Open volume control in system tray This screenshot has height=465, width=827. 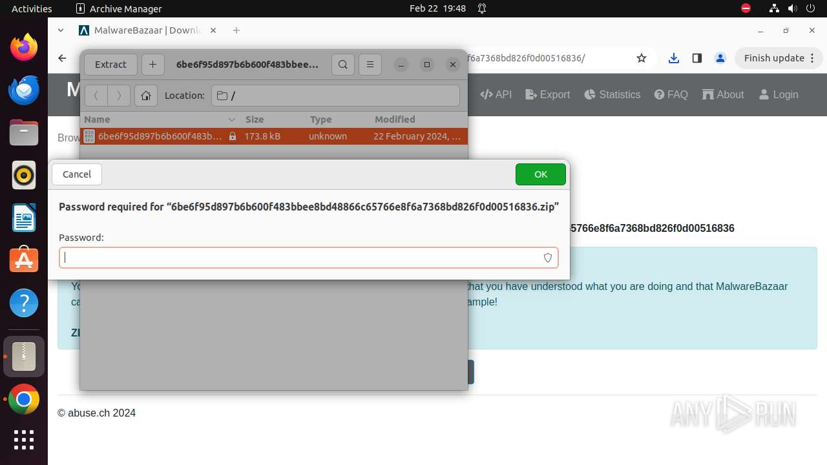point(792,8)
